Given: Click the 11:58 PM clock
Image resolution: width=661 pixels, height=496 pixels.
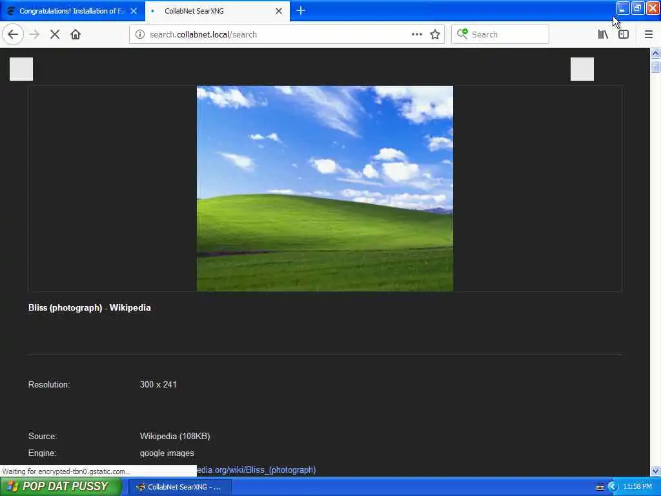Looking at the screenshot, I should [x=637, y=486].
